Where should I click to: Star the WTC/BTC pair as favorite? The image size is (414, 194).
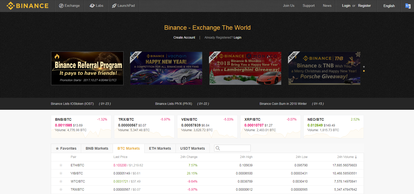pyautogui.click(x=61, y=181)
